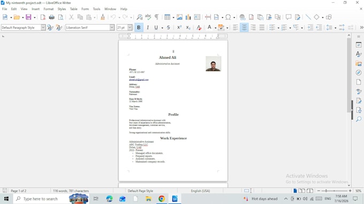Open the Font Color dropdown arrow
Screen dimensions: 364x204
pos(215,28)
